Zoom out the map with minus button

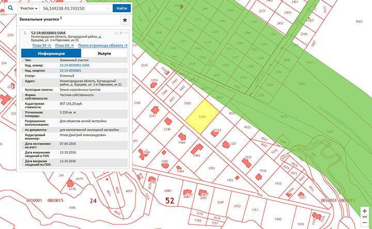365,222
